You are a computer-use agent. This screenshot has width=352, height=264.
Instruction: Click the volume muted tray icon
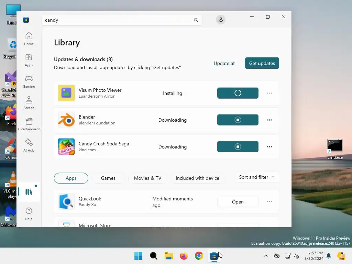click(x=296, y=256)
